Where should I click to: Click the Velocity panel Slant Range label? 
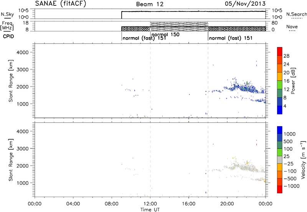point(11,160)
